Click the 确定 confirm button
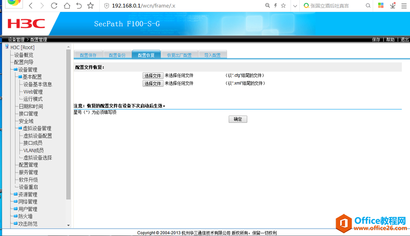410x236 pixels. [x=238, y=119]
